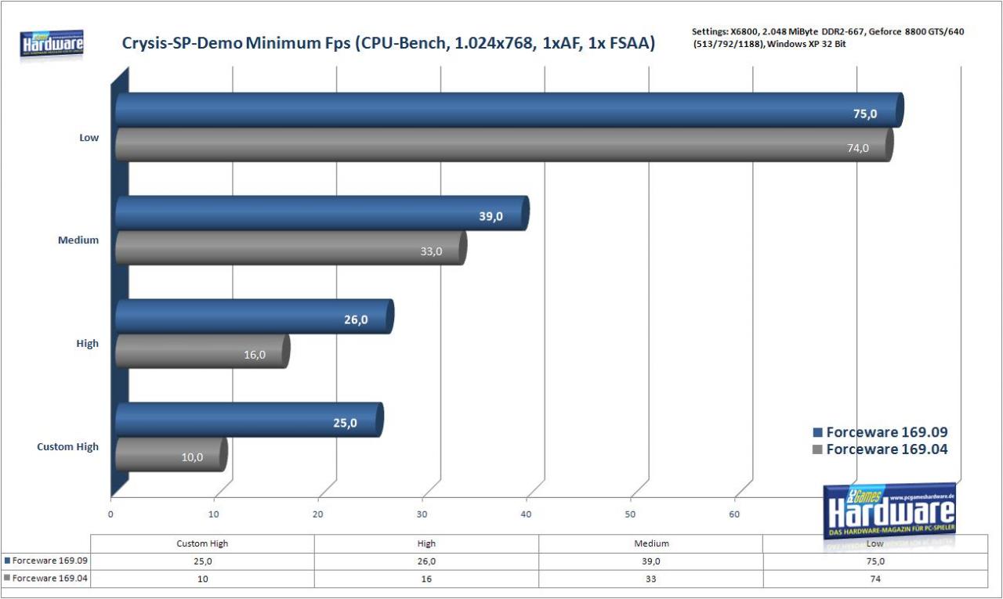The width and height of the screenshot is (1003, 599).
Task: Click the Low axis category label
Action: (89, 137)
